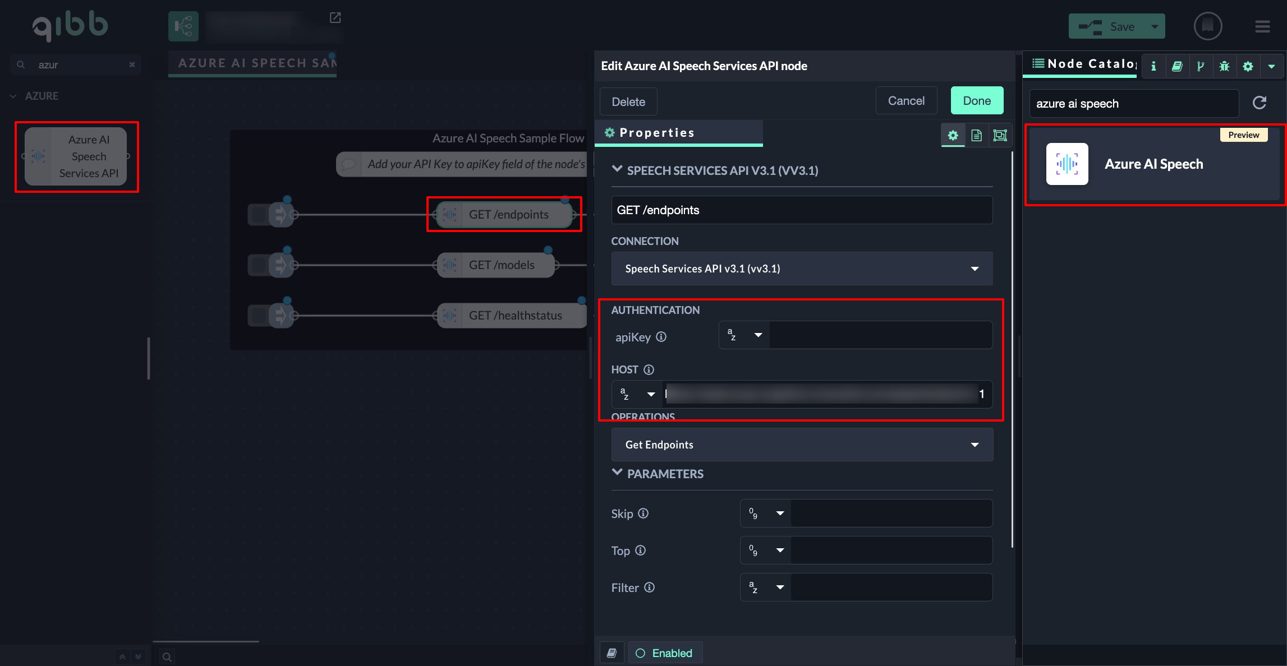Open the book help icon in sidebar

click(x=1177, y=66)
